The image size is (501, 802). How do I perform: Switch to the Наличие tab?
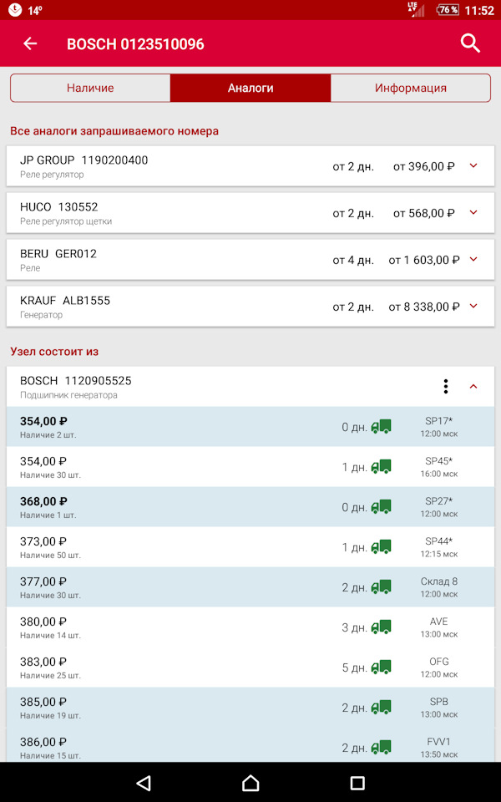tap(90, 88)
